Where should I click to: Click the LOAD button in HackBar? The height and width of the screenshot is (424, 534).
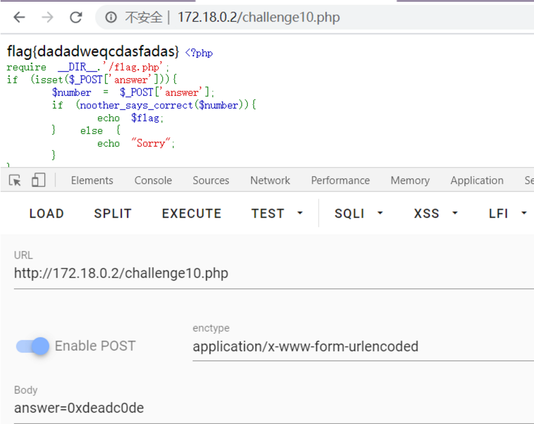[47, 213]
